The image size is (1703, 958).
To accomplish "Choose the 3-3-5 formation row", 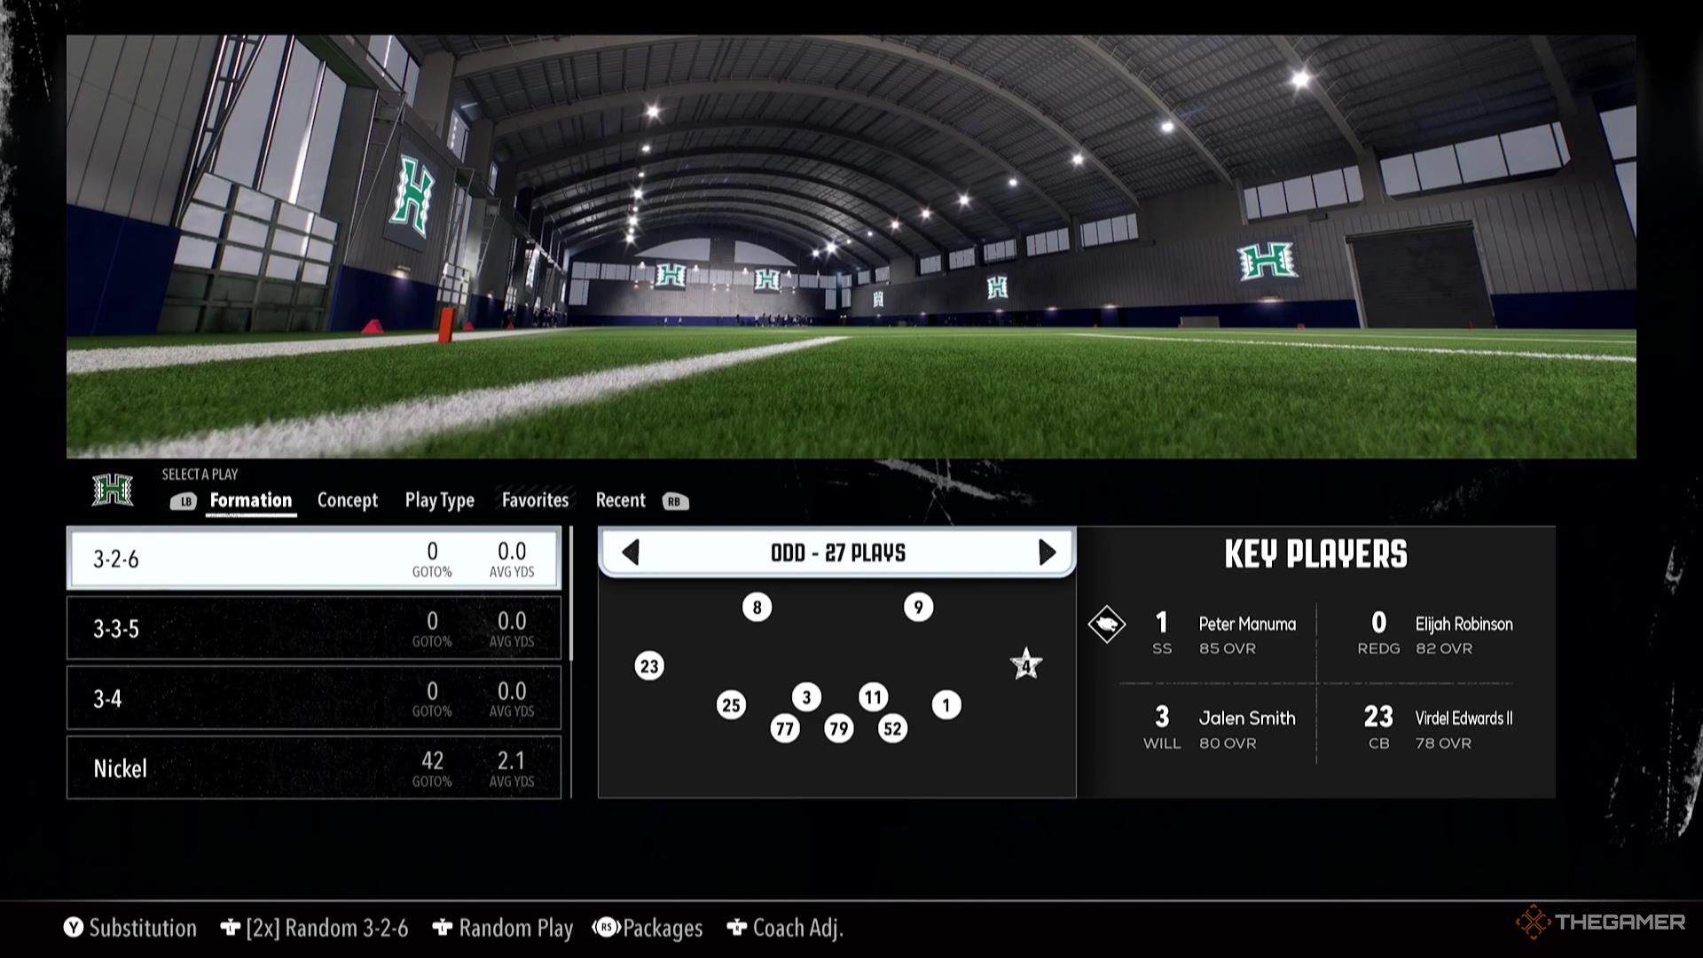I will click(314, 629).
